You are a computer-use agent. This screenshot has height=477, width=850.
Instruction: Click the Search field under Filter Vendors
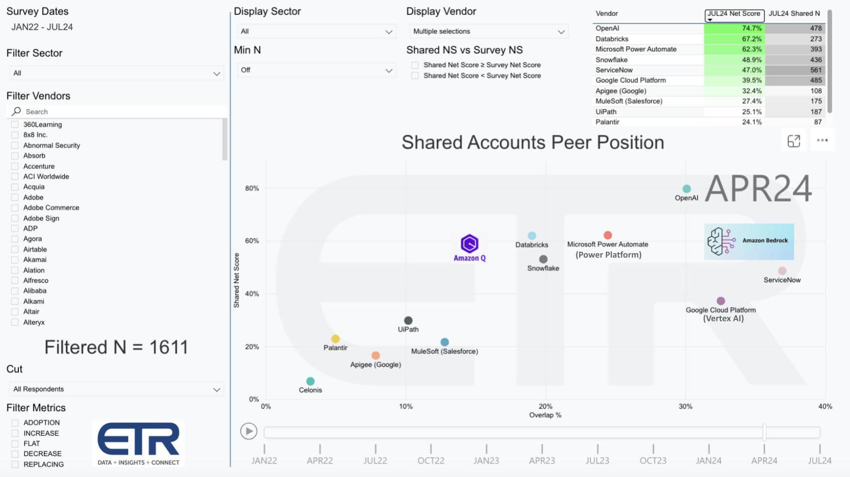point(120,112)
